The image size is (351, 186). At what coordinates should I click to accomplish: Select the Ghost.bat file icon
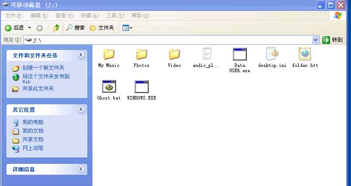109,86
